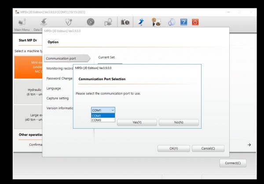
Task: Click the right arrow near Connect
Action: pyautogui.click(x=249, y=144)
